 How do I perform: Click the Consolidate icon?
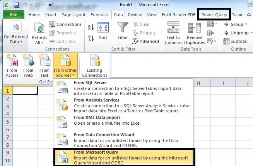pos(210,33)
